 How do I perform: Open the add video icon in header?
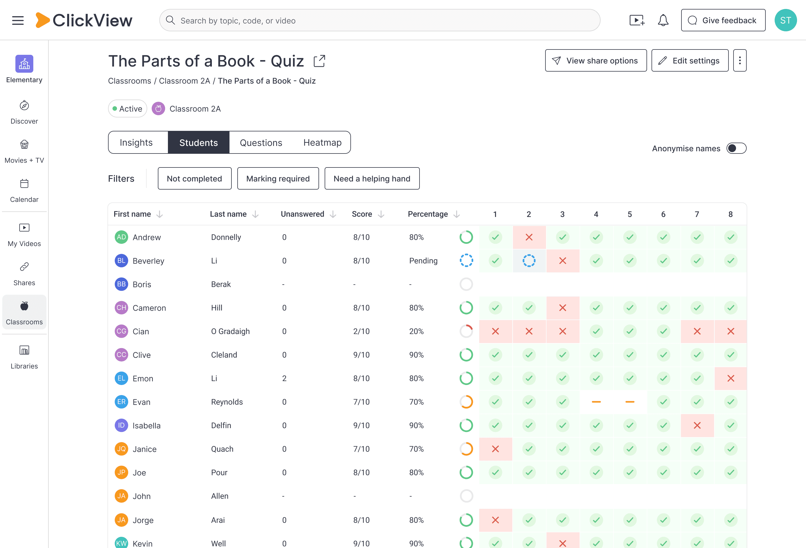pyautogui.click(x=637, y=20)
